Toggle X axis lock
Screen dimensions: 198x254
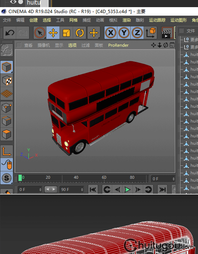(111, 33)
